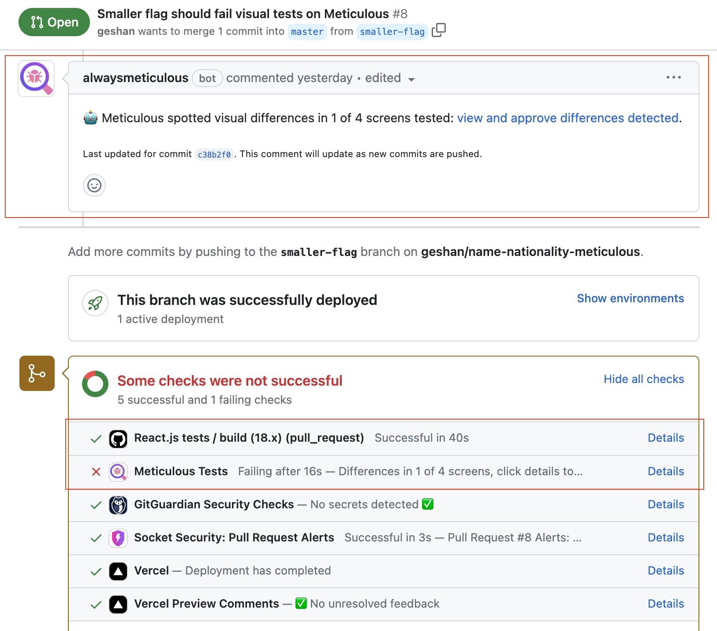Click the GitGuardian Security Checks logo
717x631 pixels.
(x=118, y=505)
